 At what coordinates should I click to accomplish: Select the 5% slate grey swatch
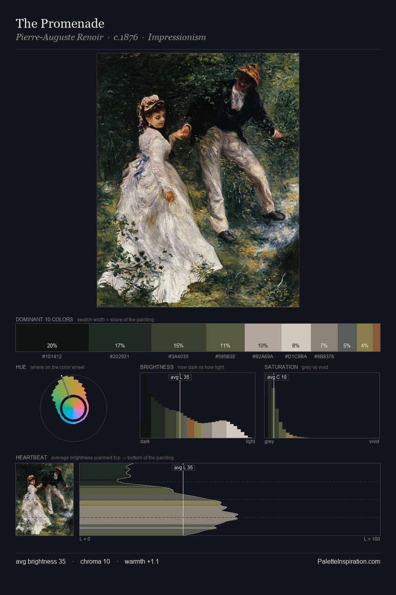(x=347, y=338)
